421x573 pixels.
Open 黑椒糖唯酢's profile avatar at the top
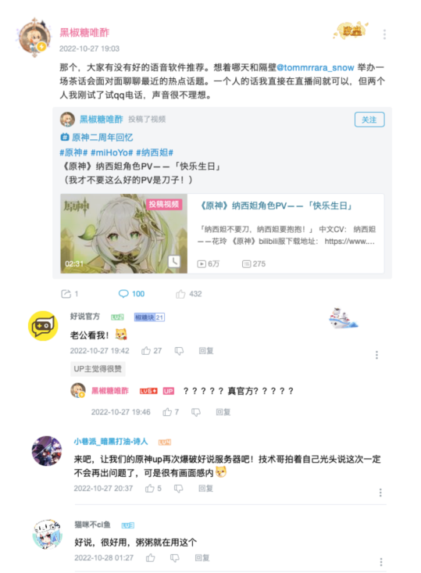pyautogui.click(x=34, y=38)
